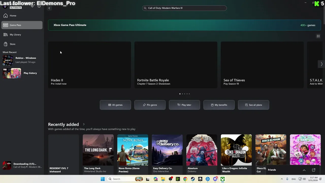Select Game Pass in the sidebar
The width and height of the screenshot is (325, 183).
[x=22, y=25]
